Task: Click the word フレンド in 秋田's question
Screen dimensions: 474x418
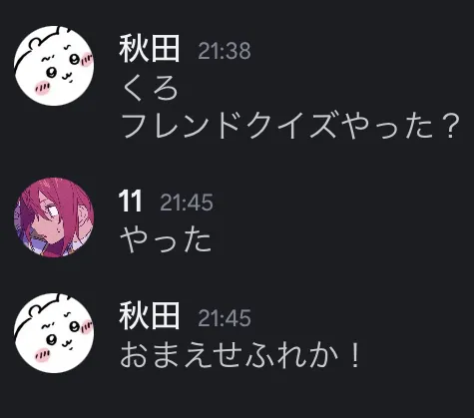Action: (181, 126)
